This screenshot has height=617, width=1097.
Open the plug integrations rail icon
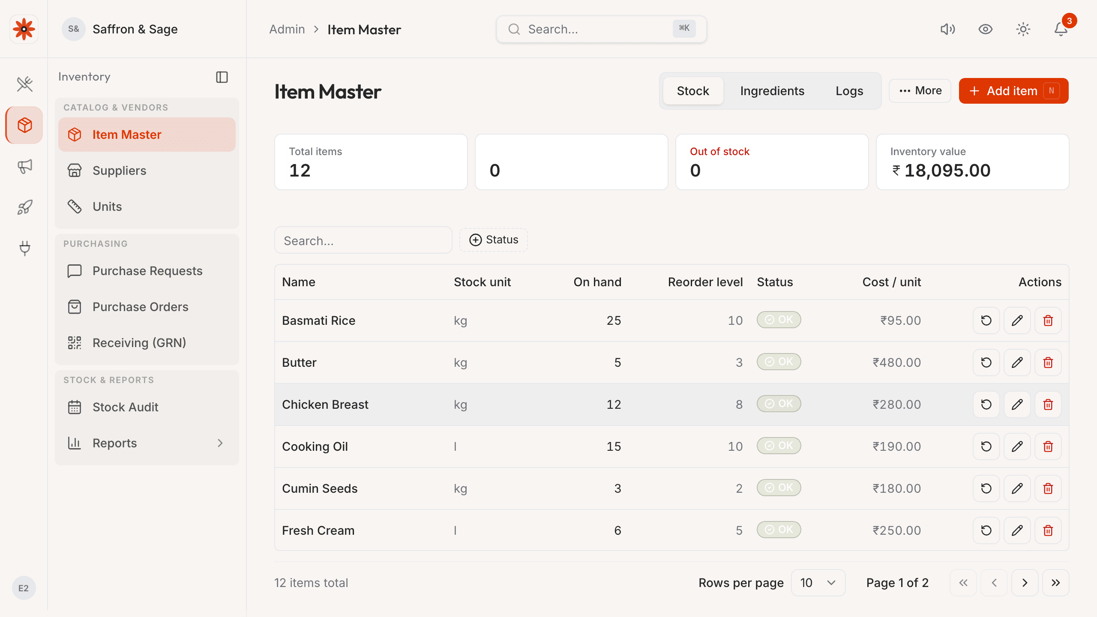[x=24, y=249]
